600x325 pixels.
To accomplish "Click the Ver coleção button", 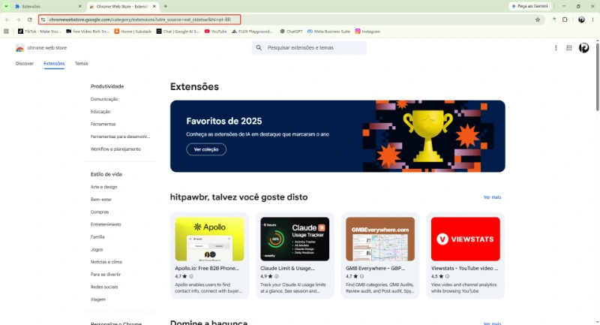I will tap(206, 149).
